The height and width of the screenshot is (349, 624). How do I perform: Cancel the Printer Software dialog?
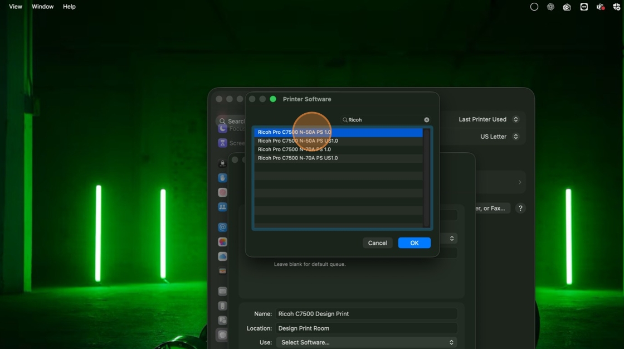(377, 243)
